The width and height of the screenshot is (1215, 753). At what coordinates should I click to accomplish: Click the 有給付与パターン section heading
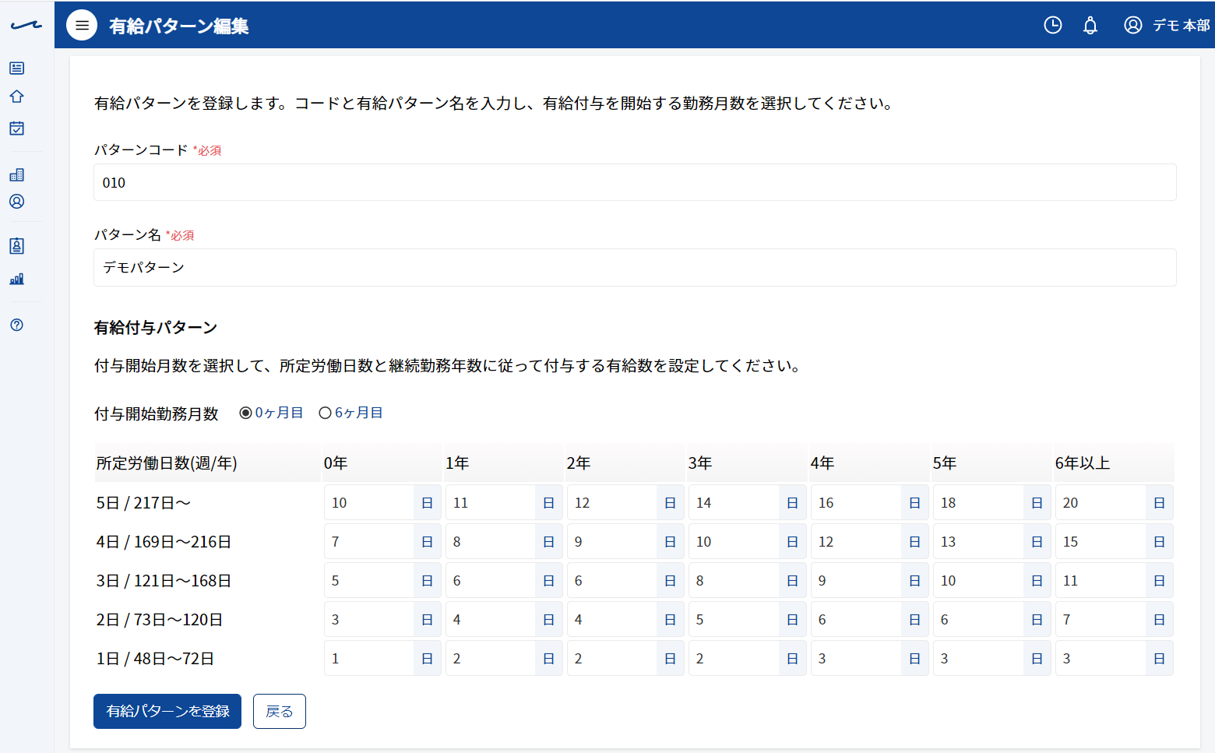(x=156, y=328)
